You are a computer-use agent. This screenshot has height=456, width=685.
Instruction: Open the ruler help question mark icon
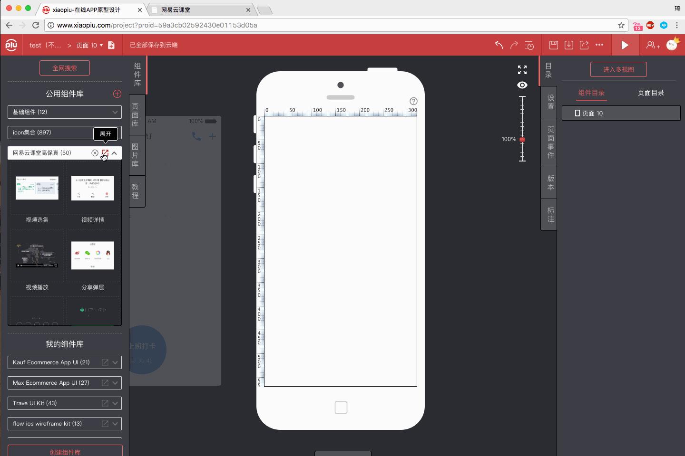[413, 101]
